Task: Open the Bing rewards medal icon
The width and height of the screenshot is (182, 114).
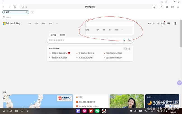Action: 163,24
